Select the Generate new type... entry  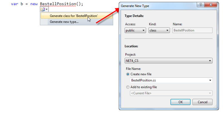click(x=64, y=22)
